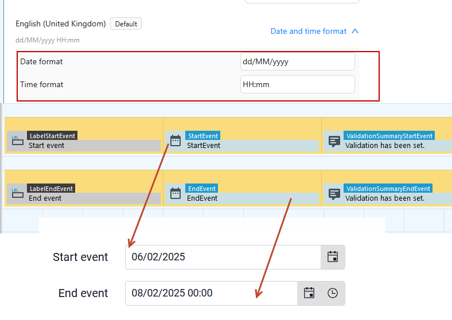This screenshot has width=452, height=320.
Task: Select the StartEvent control tag
Action: pos(203,136)
